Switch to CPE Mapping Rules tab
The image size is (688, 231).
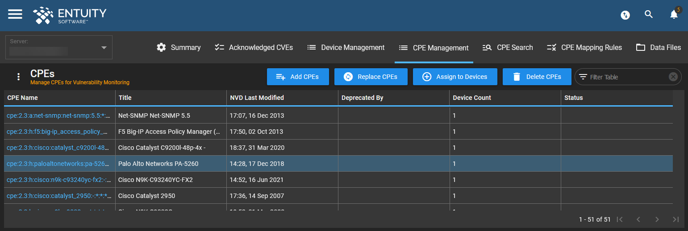coord(584,47)
